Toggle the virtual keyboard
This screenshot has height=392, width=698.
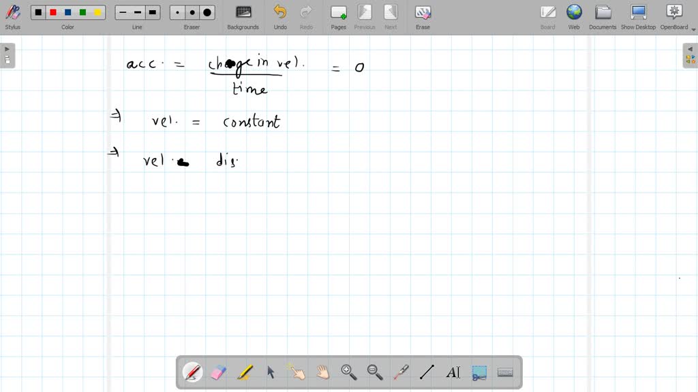click(504, 372)
